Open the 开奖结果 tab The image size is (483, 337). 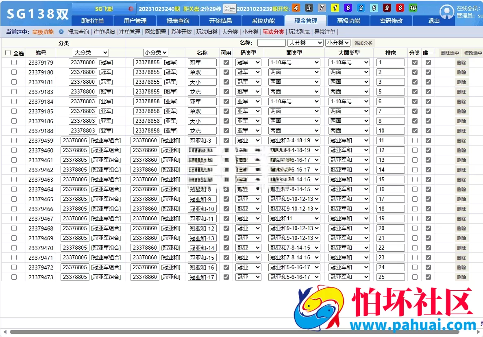pyautogui.click(x=220, y=21)
